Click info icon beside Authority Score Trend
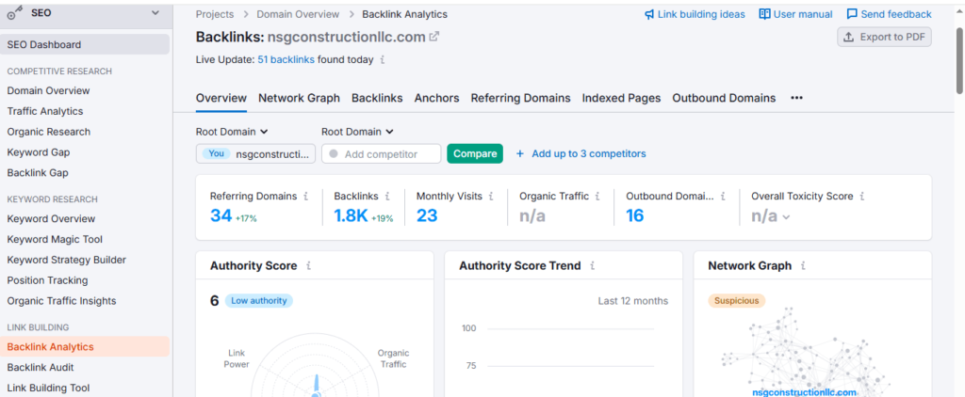Screen dimensions: 965x397 (x=592, y=266)
